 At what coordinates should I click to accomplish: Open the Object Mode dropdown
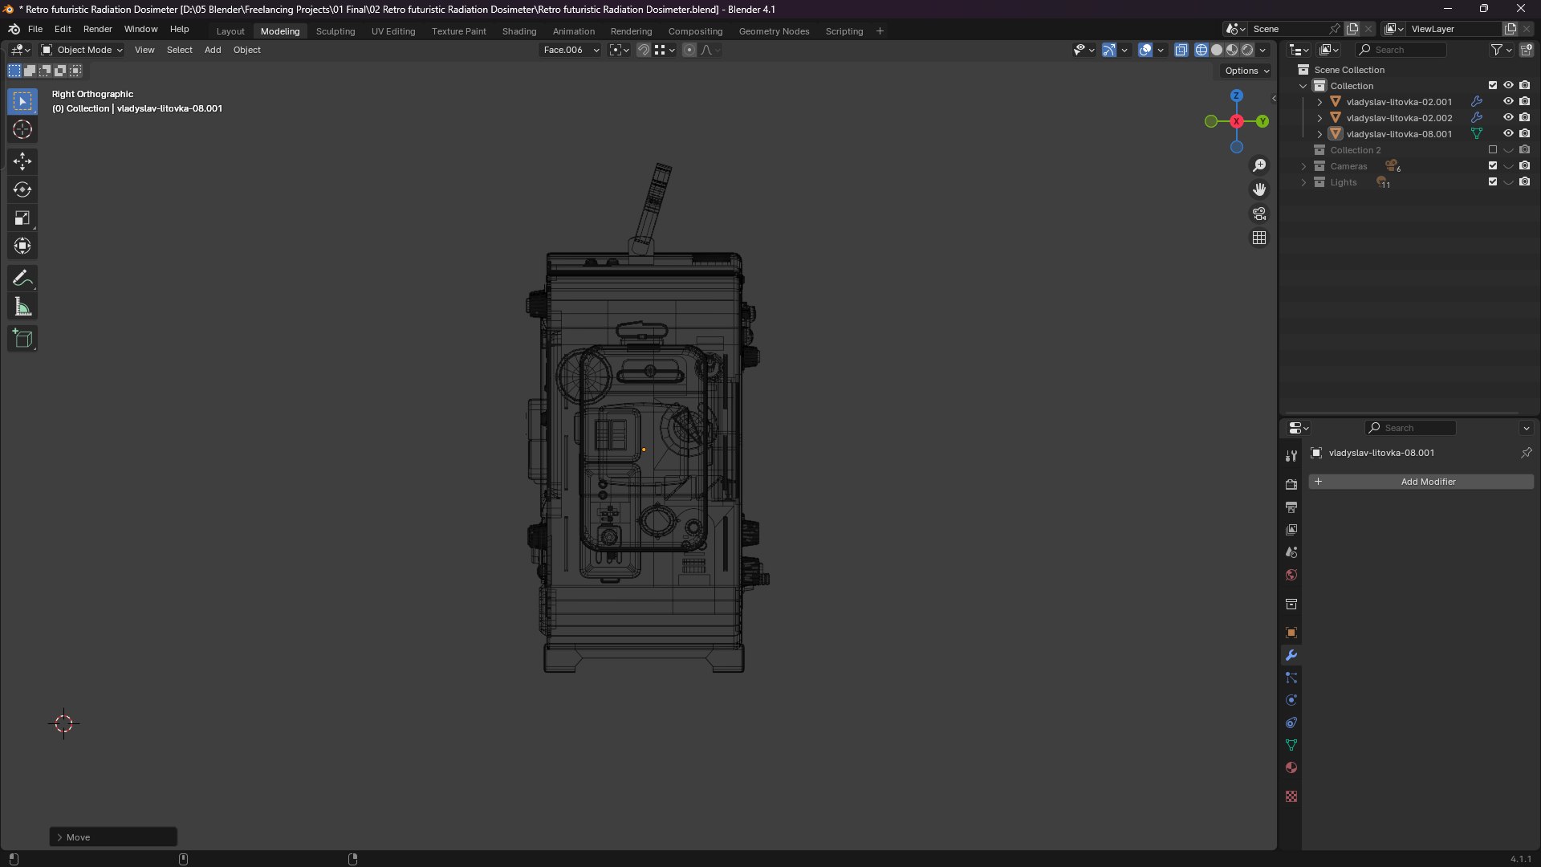click(82, 50)
